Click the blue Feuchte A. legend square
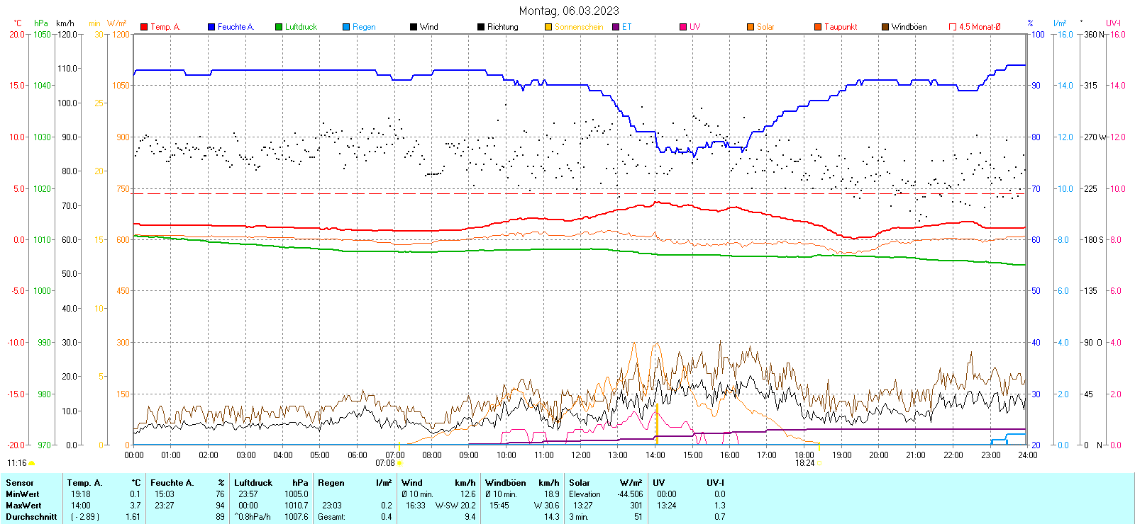This screenshot has width=1135, height=524. click(211, 27)
